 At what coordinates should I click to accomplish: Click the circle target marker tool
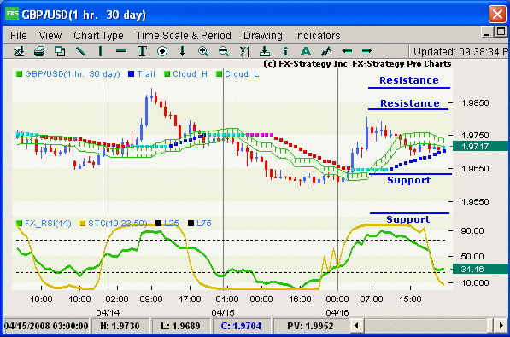click(162, 51)
